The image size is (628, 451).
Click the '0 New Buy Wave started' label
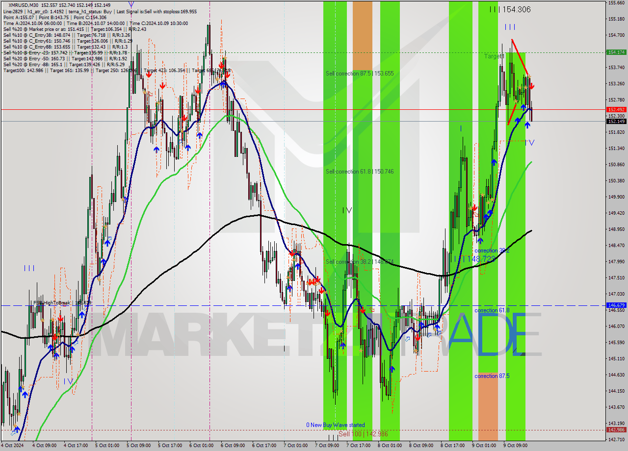coord(335,425)
